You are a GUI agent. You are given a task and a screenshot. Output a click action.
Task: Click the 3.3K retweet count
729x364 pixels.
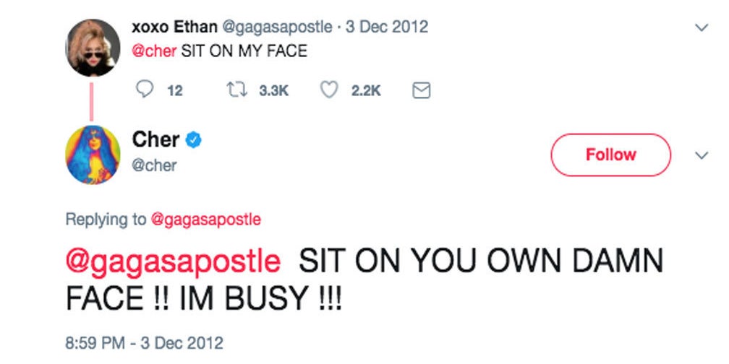(274, 90)
